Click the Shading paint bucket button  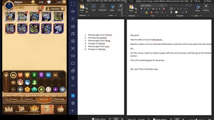171,12
